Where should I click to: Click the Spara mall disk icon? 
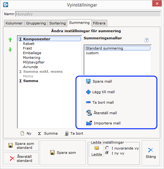click(x=88, y=81)
